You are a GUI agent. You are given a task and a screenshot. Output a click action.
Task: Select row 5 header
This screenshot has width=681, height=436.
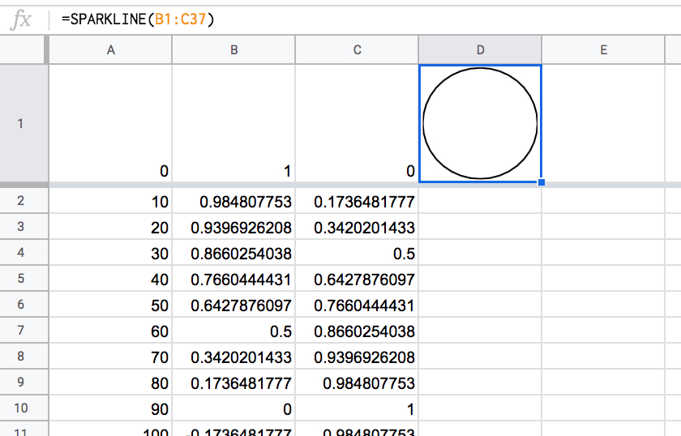(20, 278)
